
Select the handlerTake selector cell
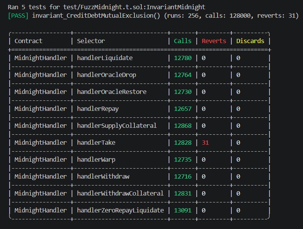pyautogui.click(x=96, y=143)
